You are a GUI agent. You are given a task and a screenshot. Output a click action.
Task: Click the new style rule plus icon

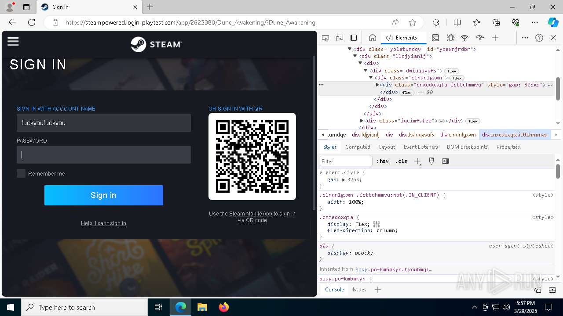pyautogui.click(x=417, y=161)
